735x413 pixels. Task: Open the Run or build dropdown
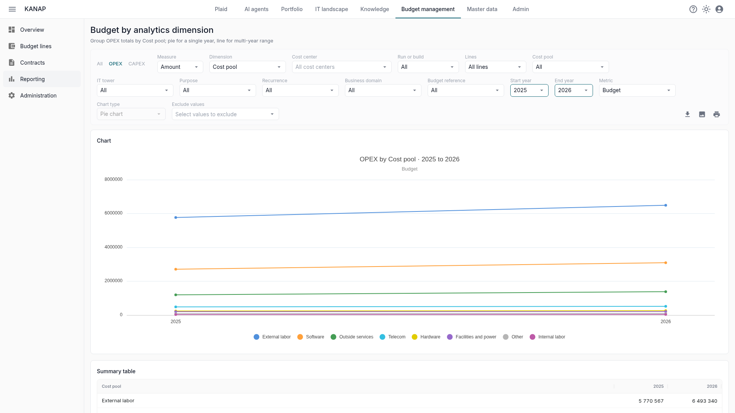point(428,67)
